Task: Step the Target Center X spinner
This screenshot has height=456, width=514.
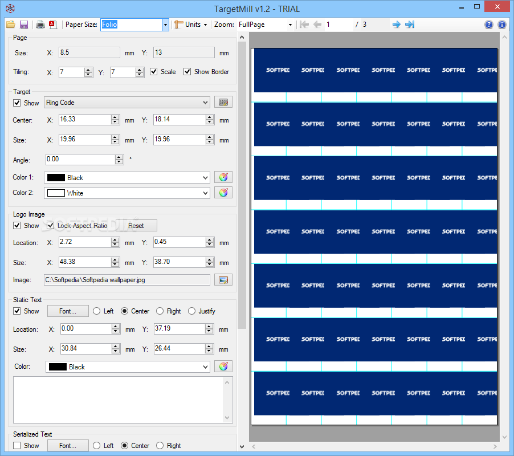Action: (115, 120)
